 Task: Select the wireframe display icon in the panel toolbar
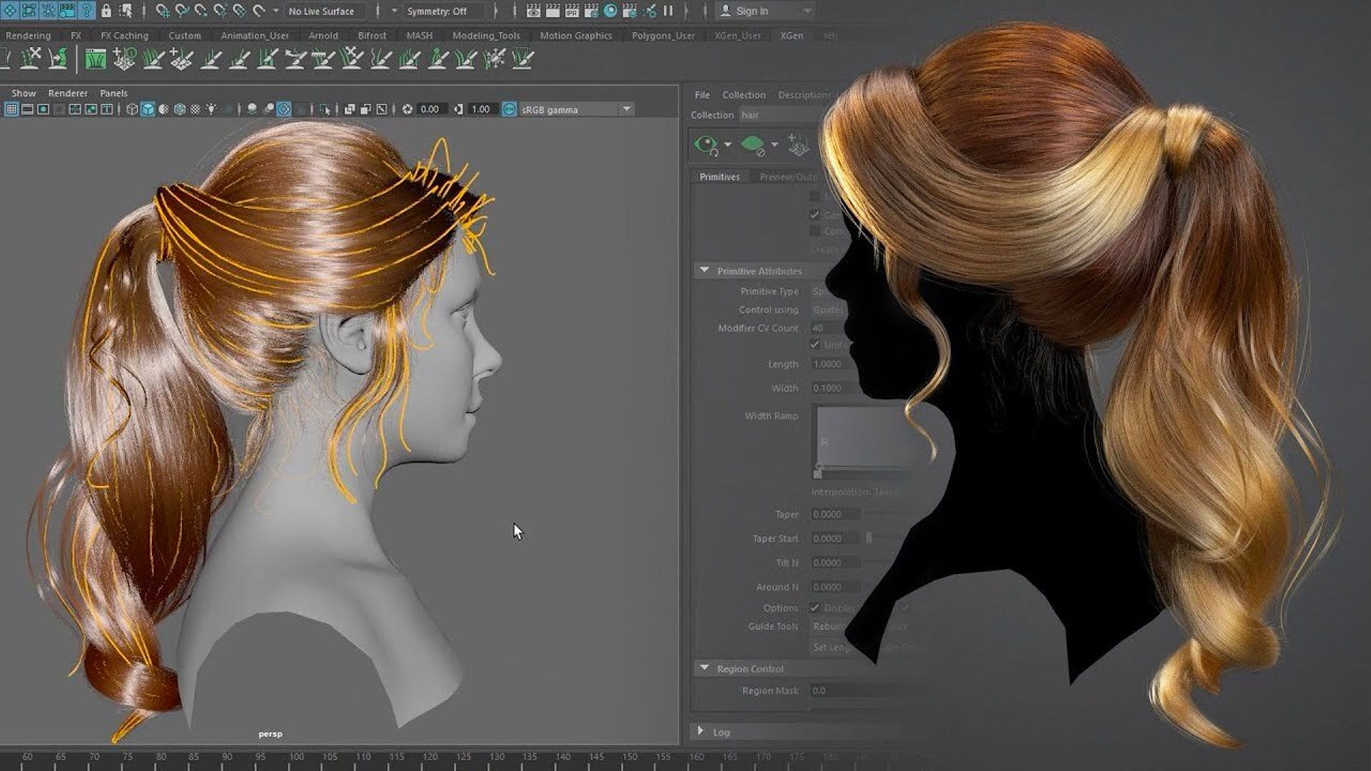coord(132,110)
